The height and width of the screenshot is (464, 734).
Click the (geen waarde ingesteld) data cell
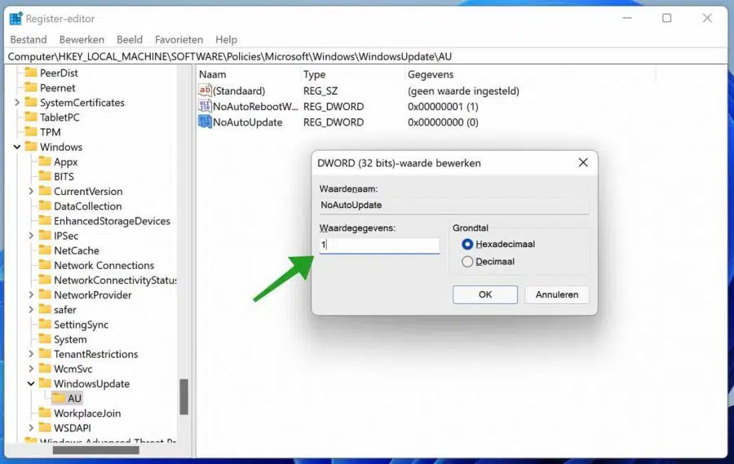click(x=463, y=91)
